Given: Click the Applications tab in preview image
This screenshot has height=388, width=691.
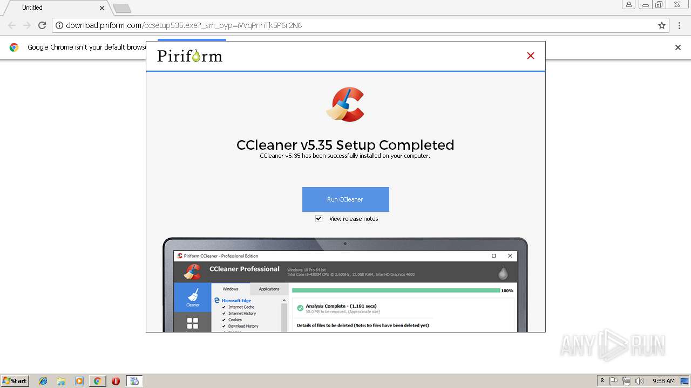Looking at the screenshot, I should tap(269, 289).
